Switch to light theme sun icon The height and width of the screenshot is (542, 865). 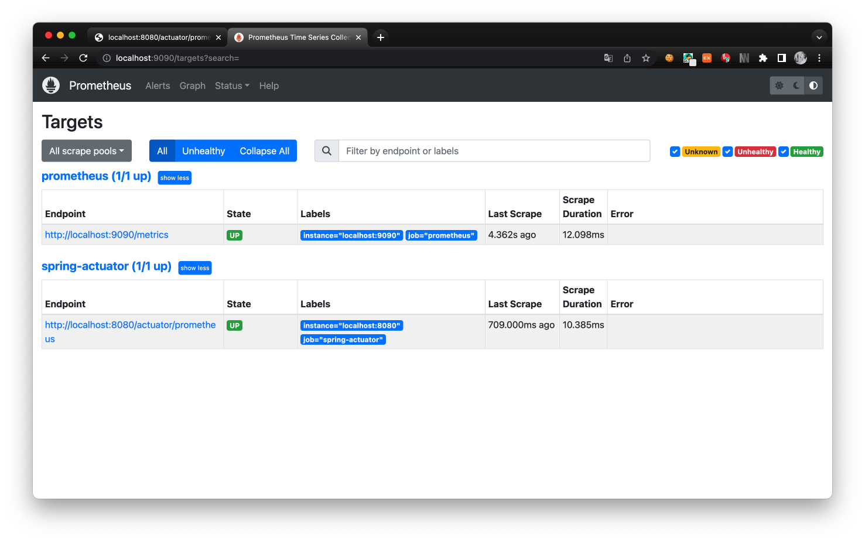pos(779,85)
